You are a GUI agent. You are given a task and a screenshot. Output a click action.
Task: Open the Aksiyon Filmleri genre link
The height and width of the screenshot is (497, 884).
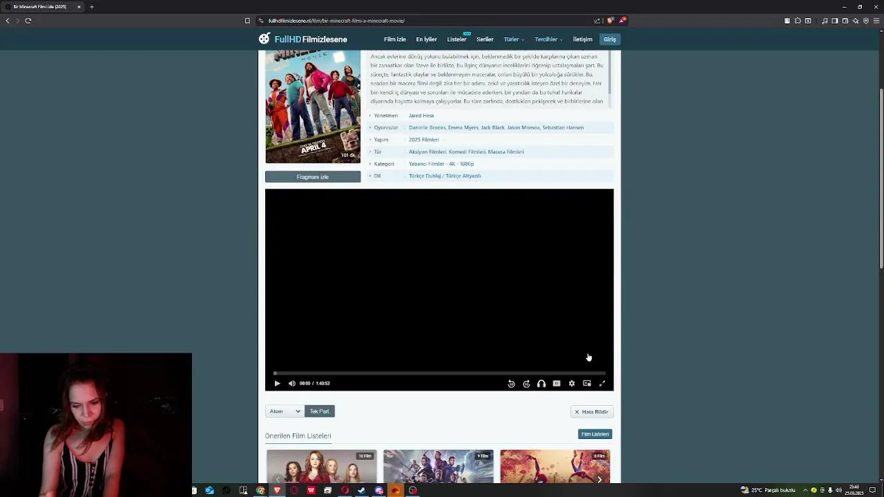coord(427,152)
